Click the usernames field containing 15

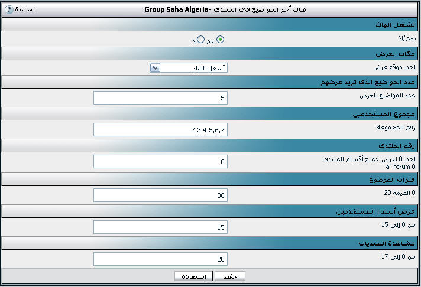pos(161,227)
